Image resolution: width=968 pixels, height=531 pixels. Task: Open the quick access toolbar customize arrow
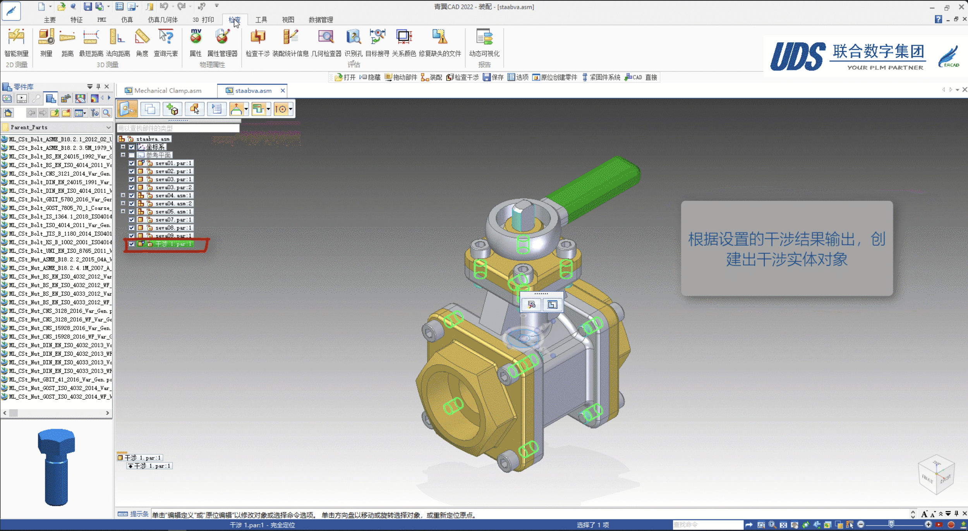click(217, 6)
